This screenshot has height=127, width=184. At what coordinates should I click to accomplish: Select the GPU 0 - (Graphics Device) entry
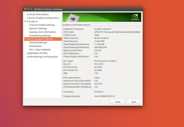40,39
